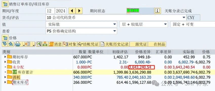This screenshot has width=215, height=91.
Task: Click the print icon
Action: click(x=18, y=44)
